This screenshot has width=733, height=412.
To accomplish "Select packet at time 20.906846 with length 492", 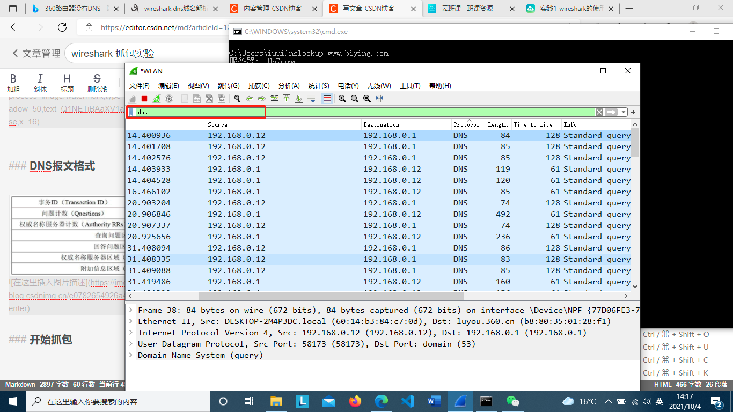I will click(x=378, y=214).
